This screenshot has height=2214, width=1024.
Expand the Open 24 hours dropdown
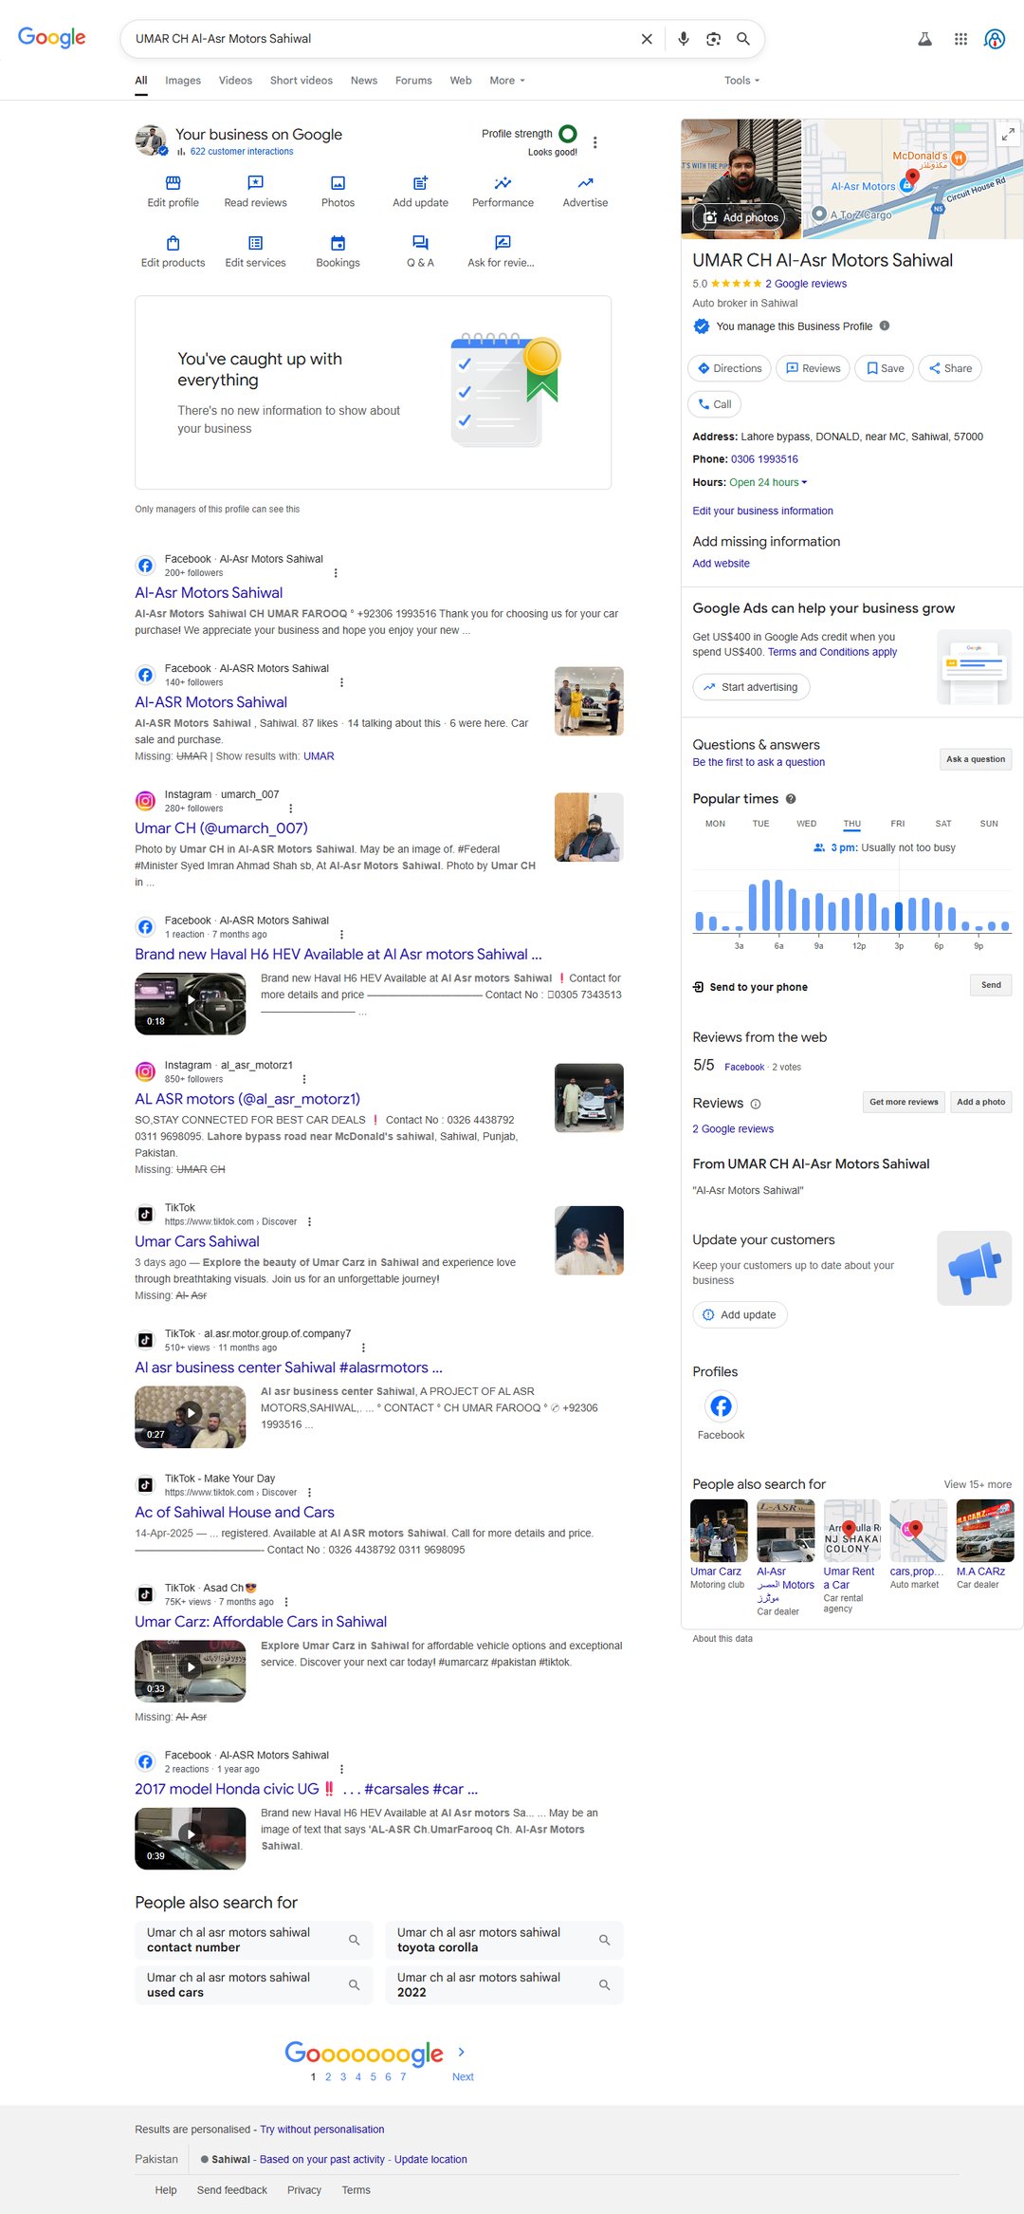(804, 482)
